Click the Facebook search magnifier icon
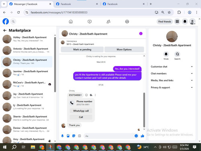Screen dimensions: 201x151 tap(13, 21)
